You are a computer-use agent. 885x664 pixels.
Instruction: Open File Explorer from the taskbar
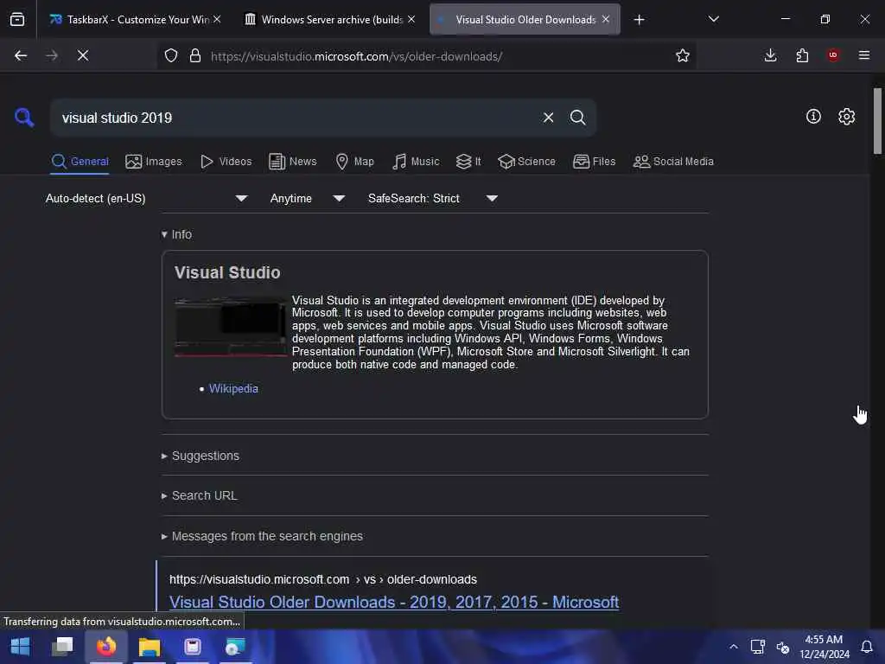pyautogui.click(x=150, y=647)
